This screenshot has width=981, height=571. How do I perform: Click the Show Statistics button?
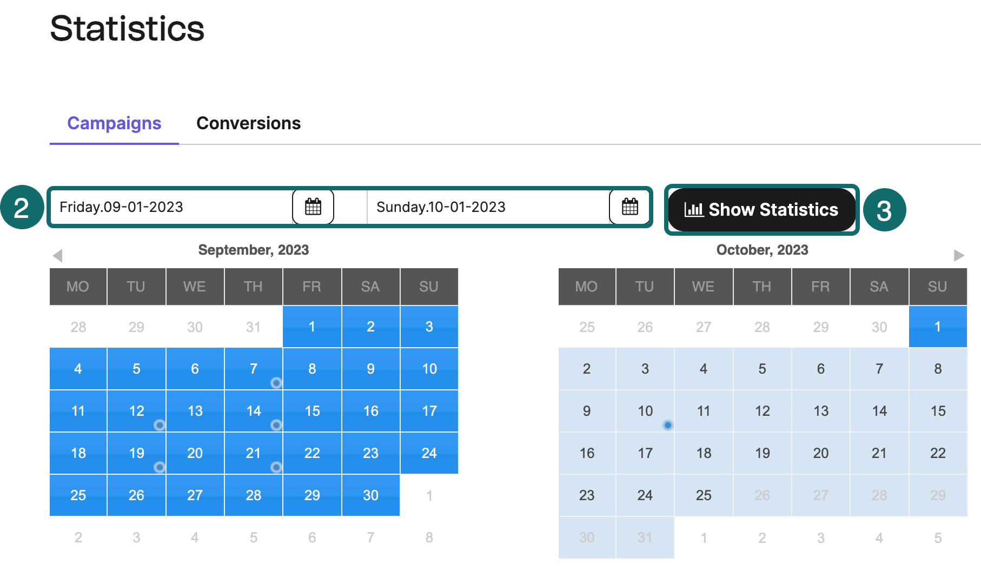click(x=761, y=210)
